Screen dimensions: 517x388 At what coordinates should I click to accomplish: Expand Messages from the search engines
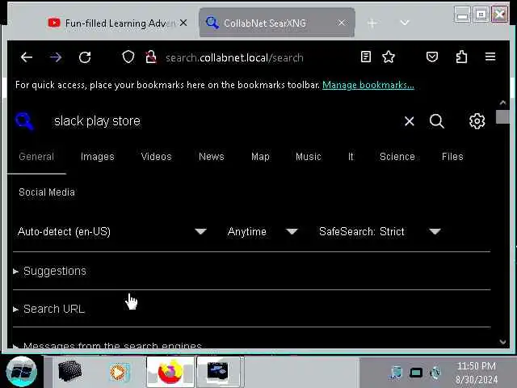pyautogui.click(x=107, y=346)
